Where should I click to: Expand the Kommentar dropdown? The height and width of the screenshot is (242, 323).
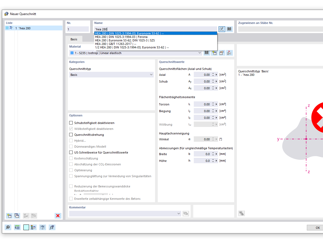[179, 213]
